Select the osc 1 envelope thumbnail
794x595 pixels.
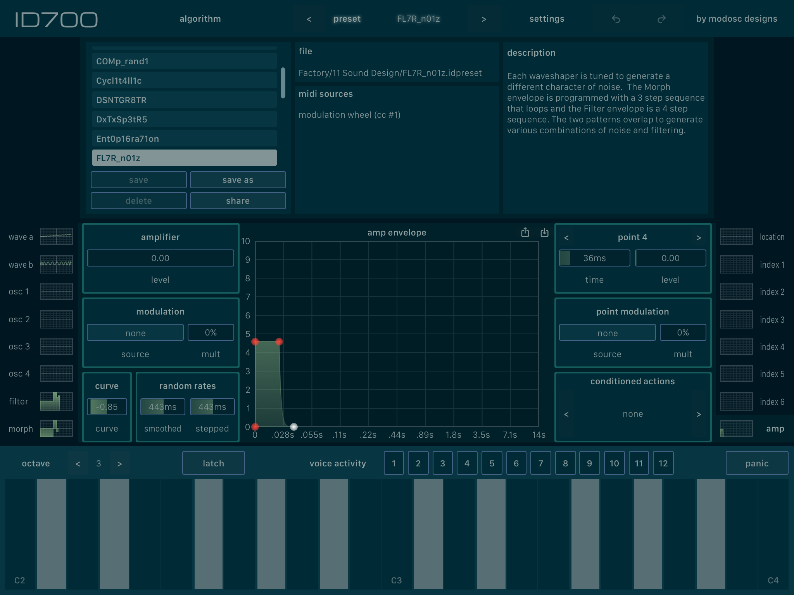click(x=57, y=291)
